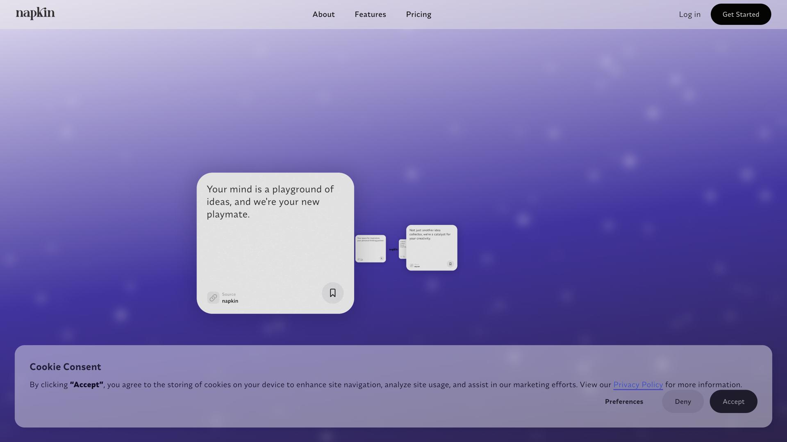The image size is (787, 442).
Task: Open the About page
Action: 323,14
